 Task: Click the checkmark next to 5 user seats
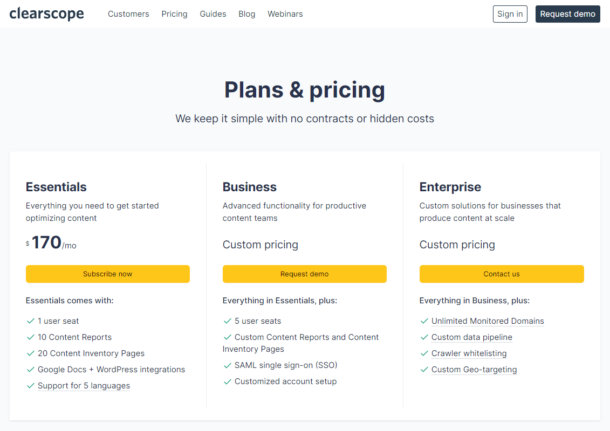coord(228,321)
